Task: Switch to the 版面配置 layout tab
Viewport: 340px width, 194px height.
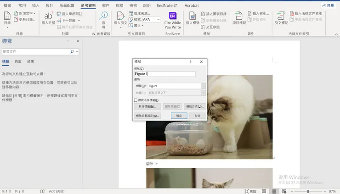Action: tap(67, 6)
